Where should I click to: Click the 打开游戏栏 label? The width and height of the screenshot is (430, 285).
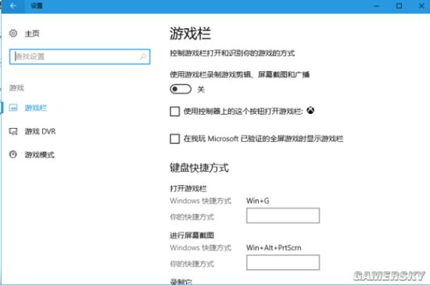point(188,189)
